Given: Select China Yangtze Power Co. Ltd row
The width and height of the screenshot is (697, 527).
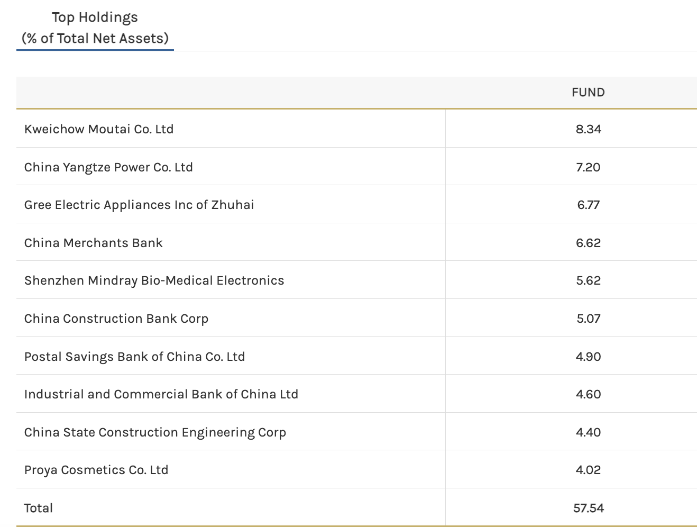Looking at the screenshot, I should click(x=108, y=167).
